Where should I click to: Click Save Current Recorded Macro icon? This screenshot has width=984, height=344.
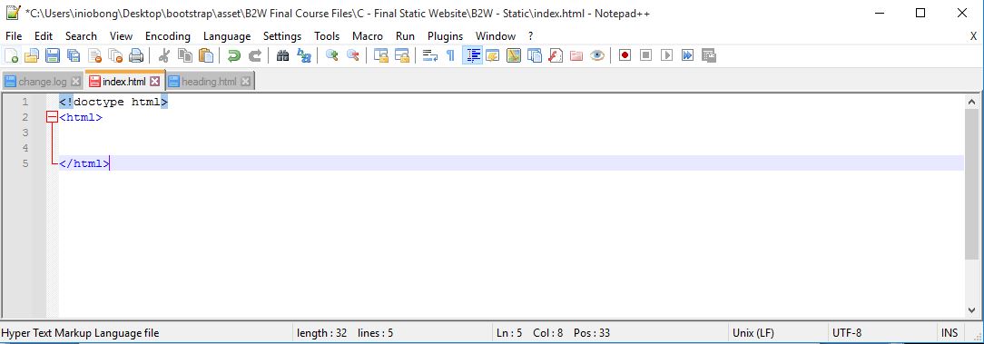click(x=709, y=56)
